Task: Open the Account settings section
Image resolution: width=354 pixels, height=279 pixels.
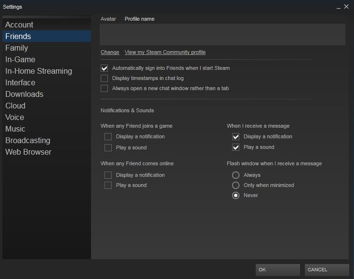Action: (x=19, y=25)
